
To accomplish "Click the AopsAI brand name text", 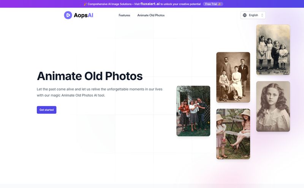I will coord(83,15).
